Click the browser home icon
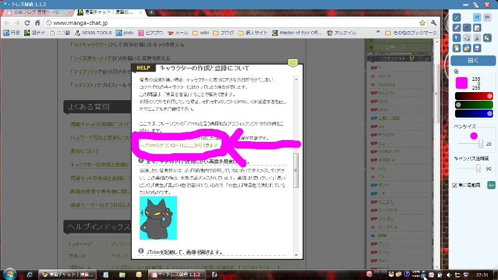This screenshot has height=280, width=498. click(x=37, y=23)
